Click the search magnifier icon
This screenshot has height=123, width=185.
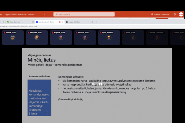coord(57,14)
